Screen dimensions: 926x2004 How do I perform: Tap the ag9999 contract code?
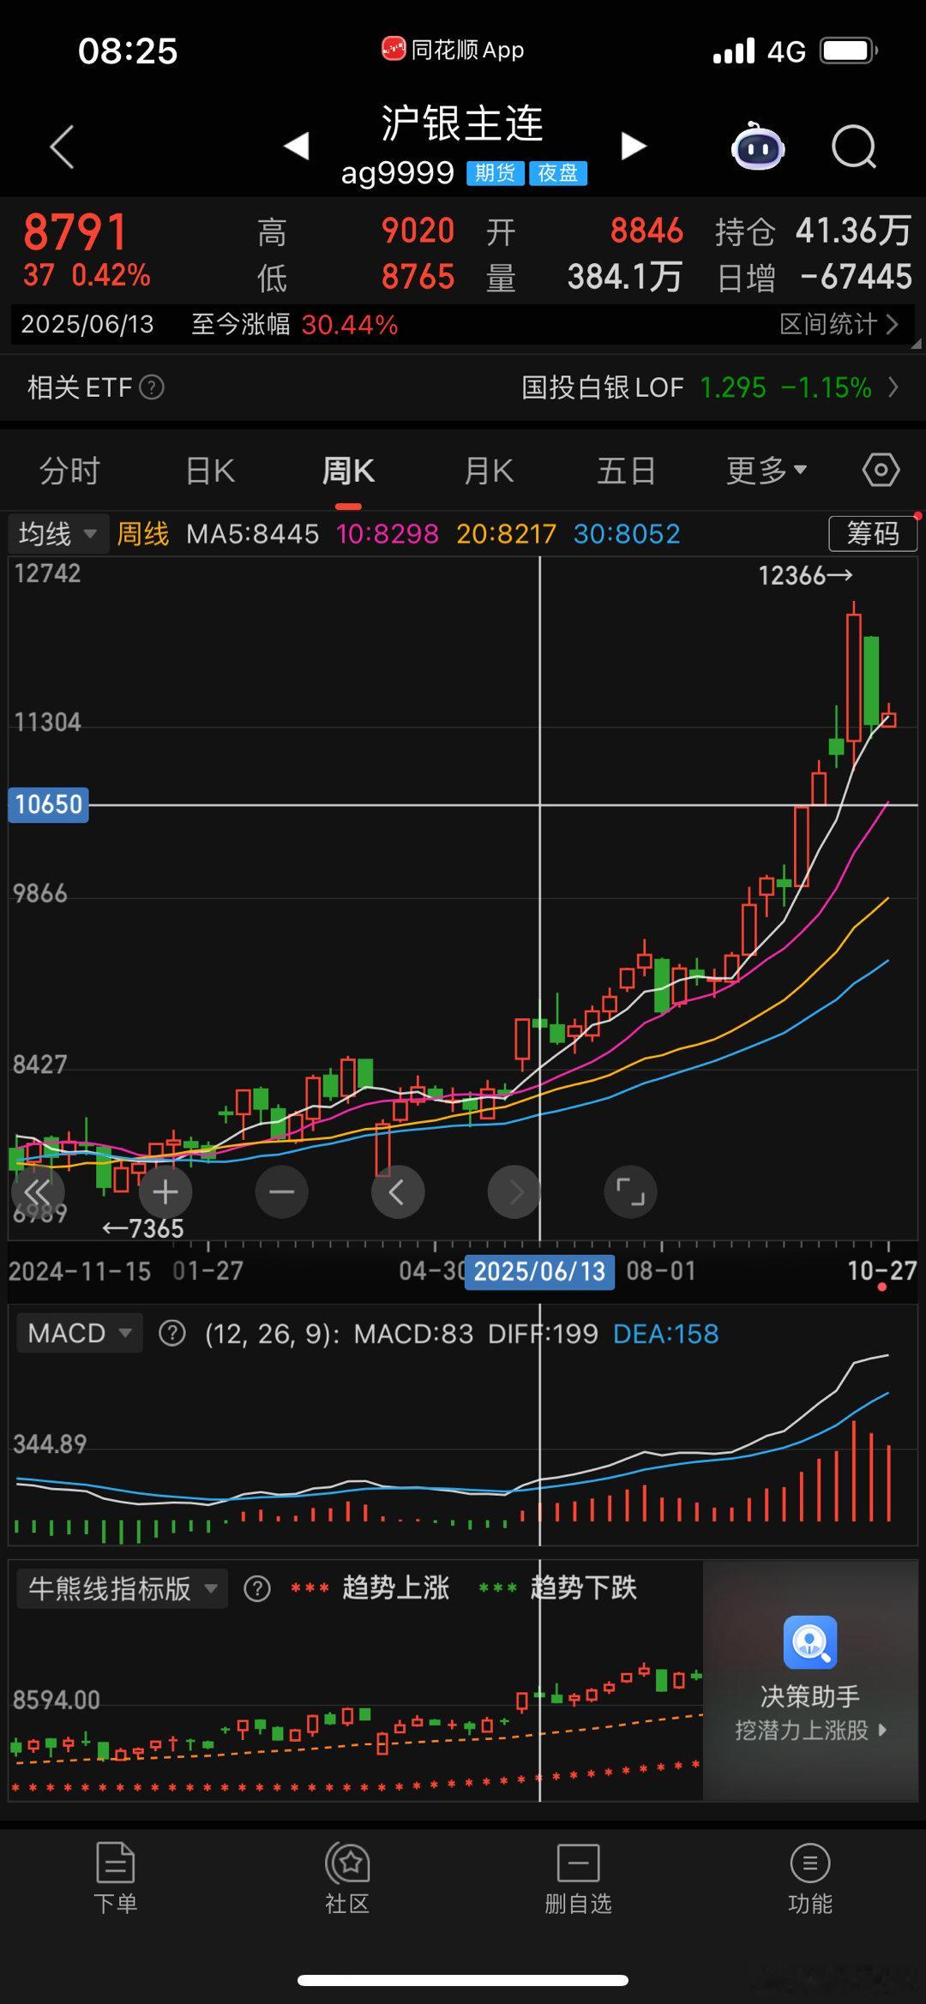pyautogui.click(x=398, y=173)
